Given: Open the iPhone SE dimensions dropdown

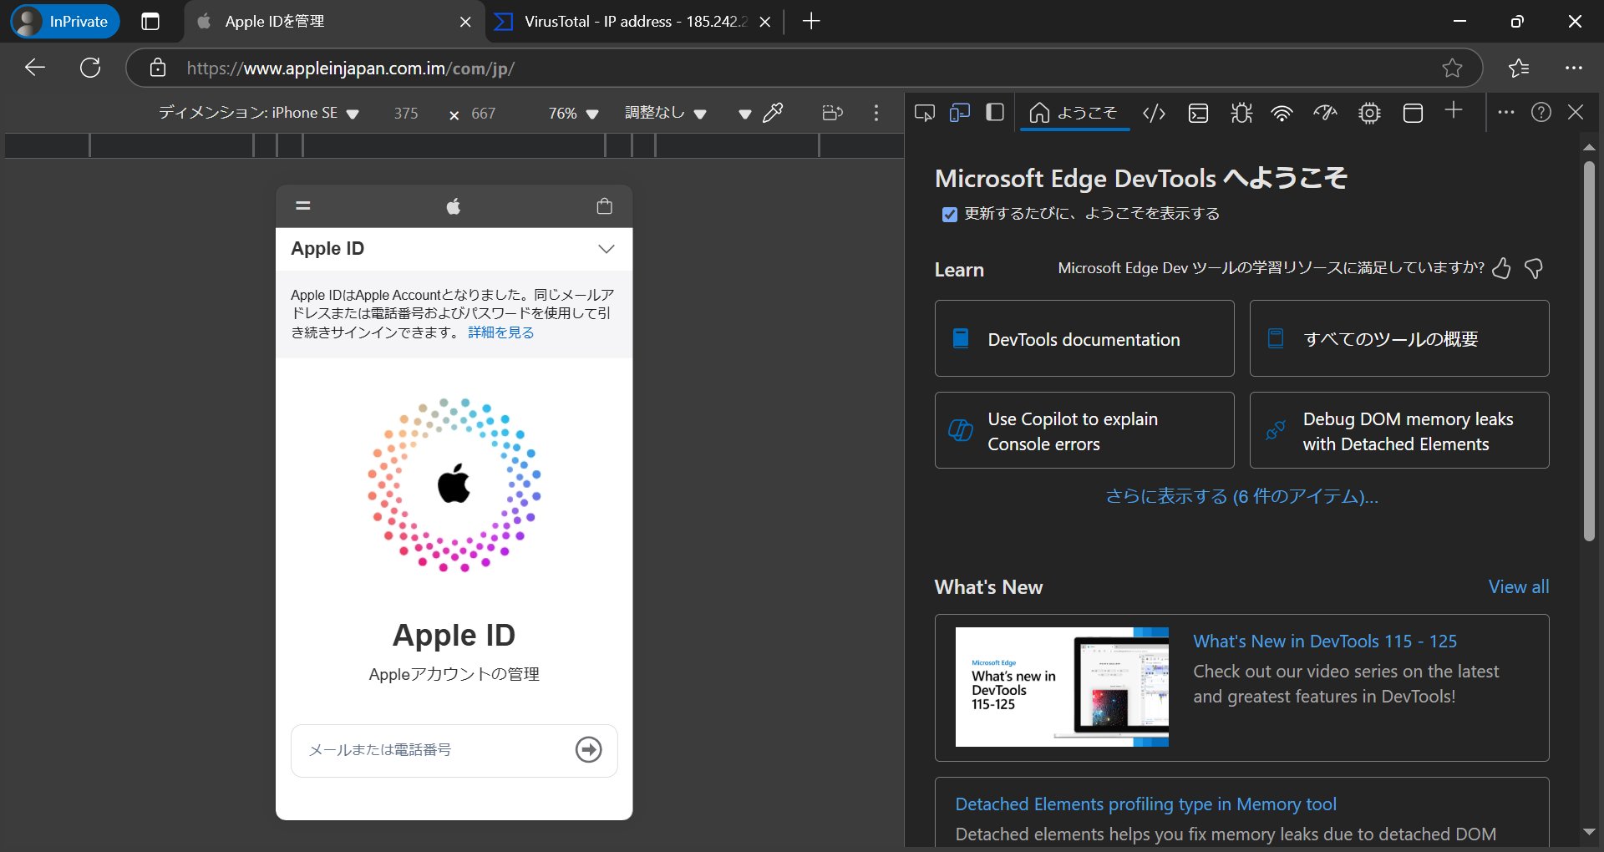Looking at the screenshot, I should pos(259,113).
